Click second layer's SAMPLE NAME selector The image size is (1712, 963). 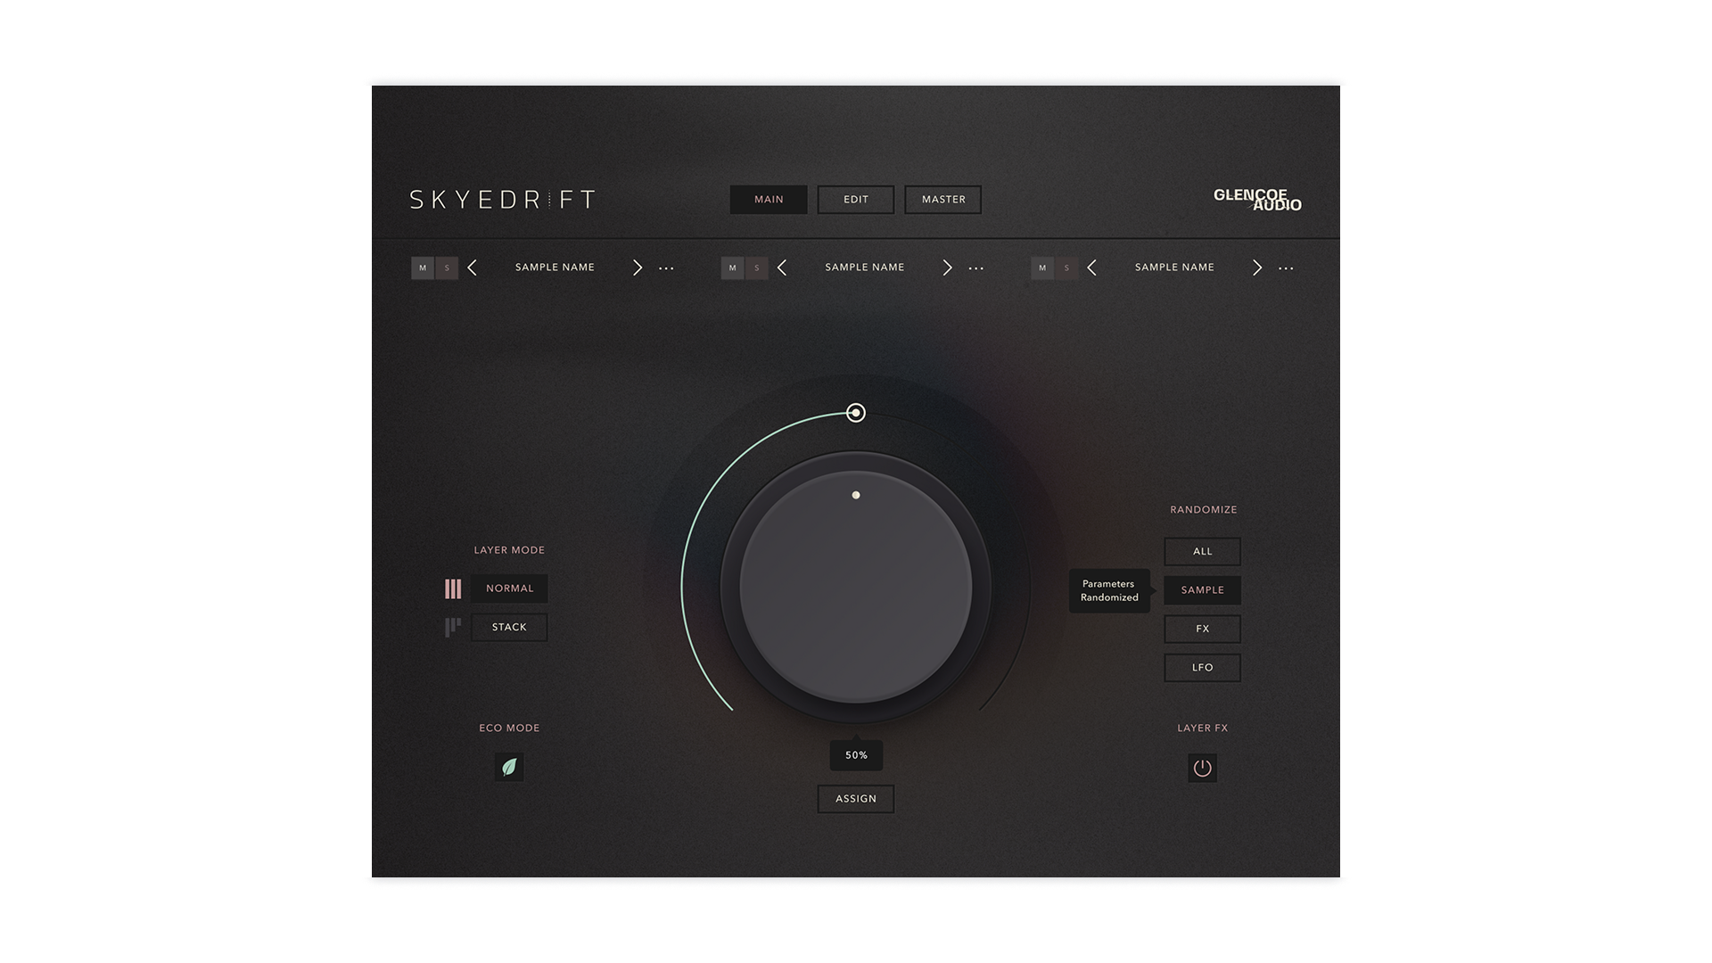click(x=865, y=267)
